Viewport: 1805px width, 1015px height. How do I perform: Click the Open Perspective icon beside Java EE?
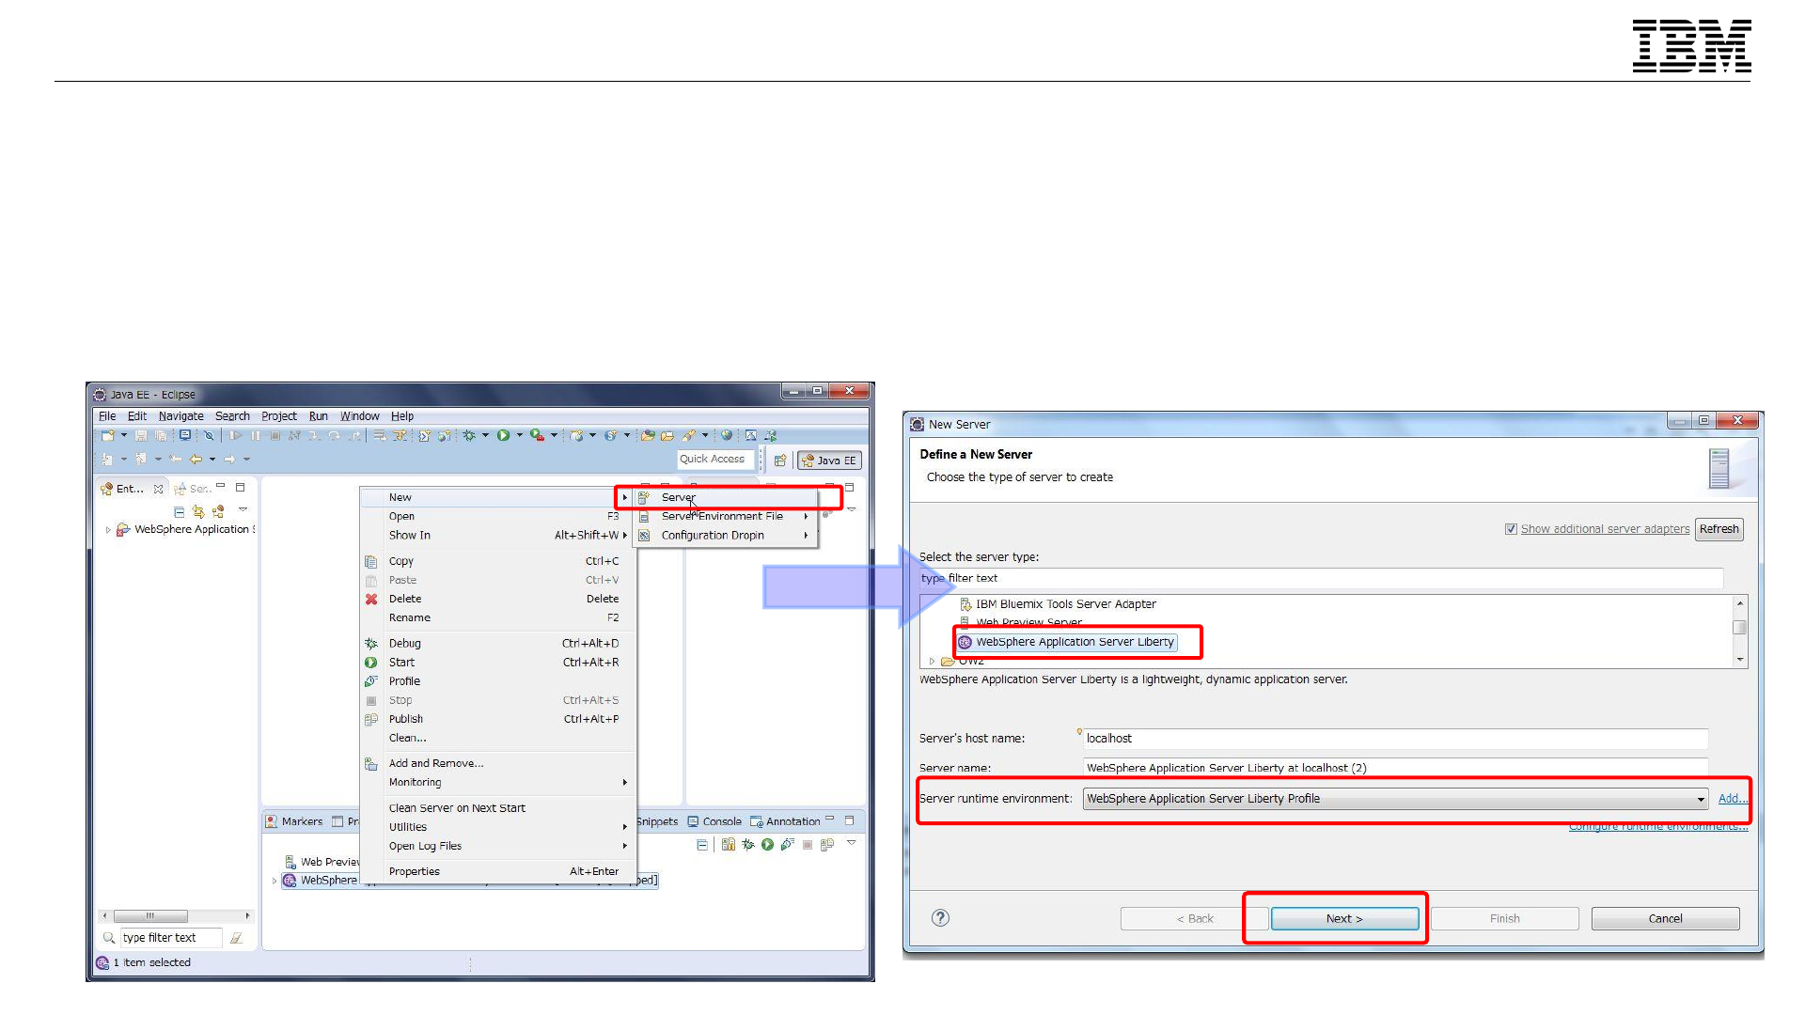(x=779, y=461)
